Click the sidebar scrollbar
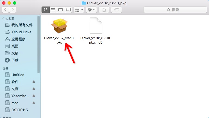The image size is (209, 118). coord(39,44)
